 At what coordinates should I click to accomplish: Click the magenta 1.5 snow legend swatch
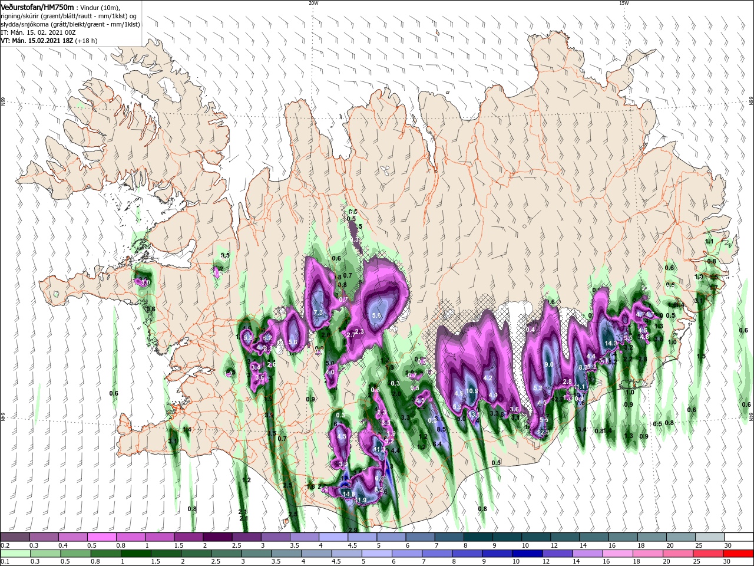point(188,537)
